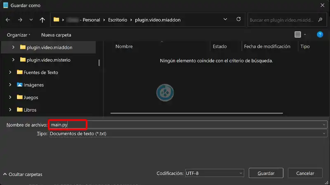The width and height of the screenshot is (330, 185).
Task: Change the view layout icon
Action: click(x=298, y=35)
